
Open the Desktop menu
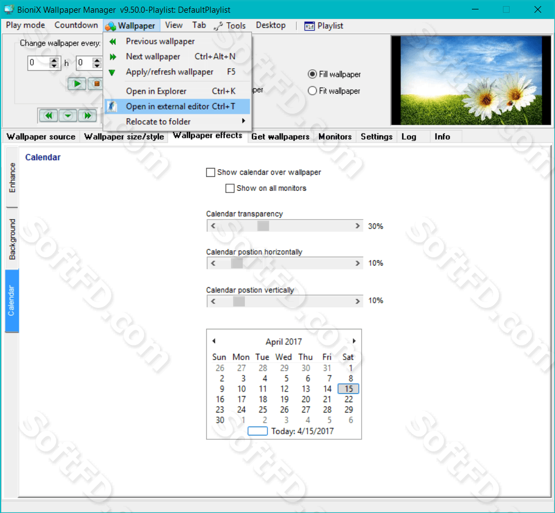coord(271,25)
